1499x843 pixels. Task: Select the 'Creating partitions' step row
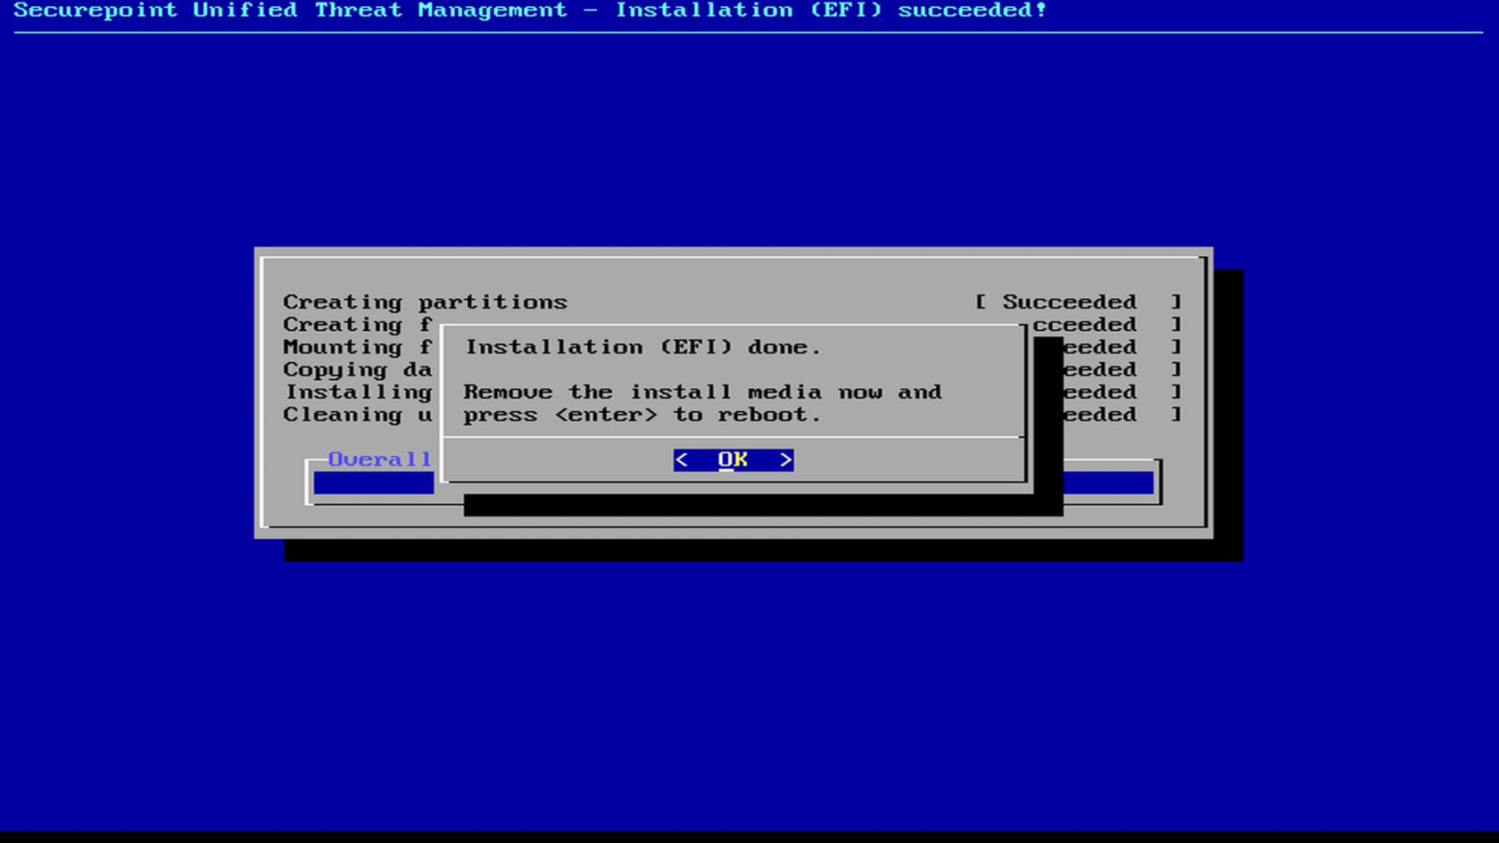tap(425, 302)
